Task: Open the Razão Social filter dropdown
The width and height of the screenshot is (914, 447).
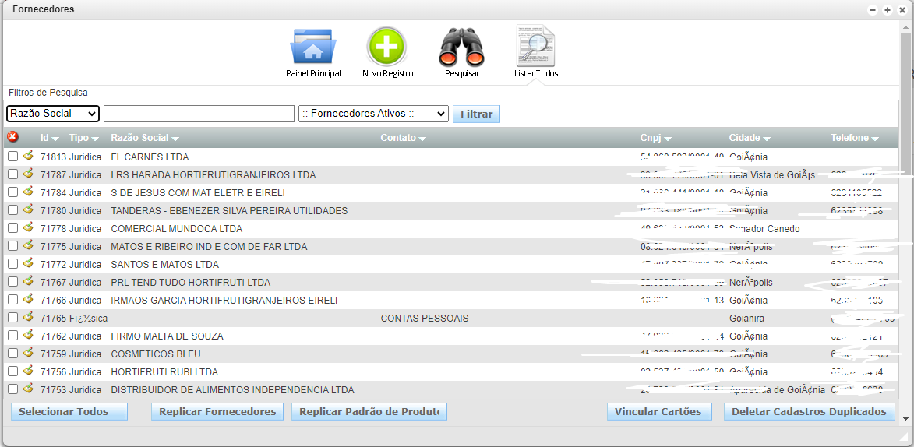Action: click(x=53, y=114)
